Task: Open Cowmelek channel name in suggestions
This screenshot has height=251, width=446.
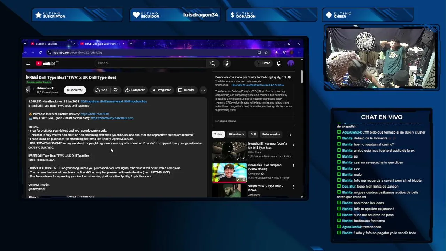Action: (x=254, y=174)
